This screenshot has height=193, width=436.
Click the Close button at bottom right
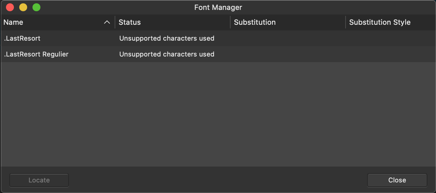pos(397,180)
